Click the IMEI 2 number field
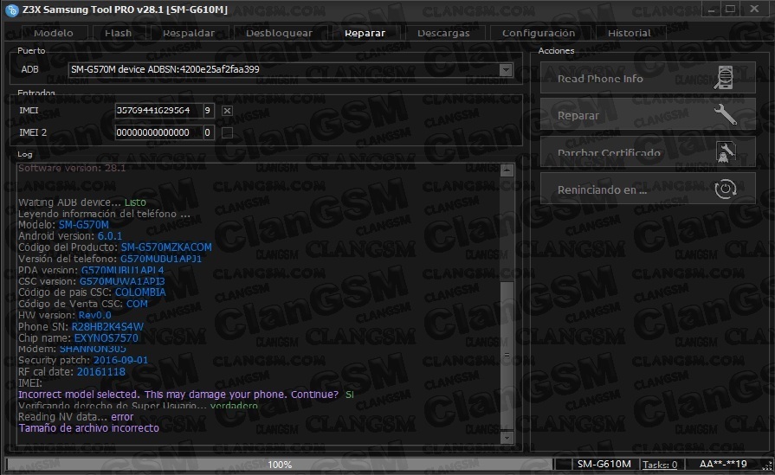The width and height of the screenshot is (775, 475). [x=158, y=132]
